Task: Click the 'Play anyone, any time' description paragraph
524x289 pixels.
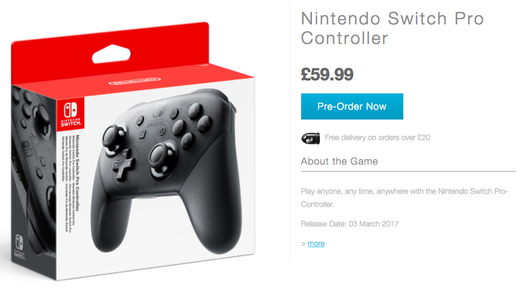Action: click(x=404, y=198)
